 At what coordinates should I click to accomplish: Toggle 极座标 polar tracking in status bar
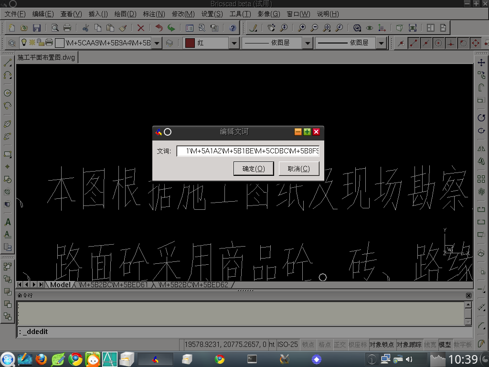[x=358, y=345]
